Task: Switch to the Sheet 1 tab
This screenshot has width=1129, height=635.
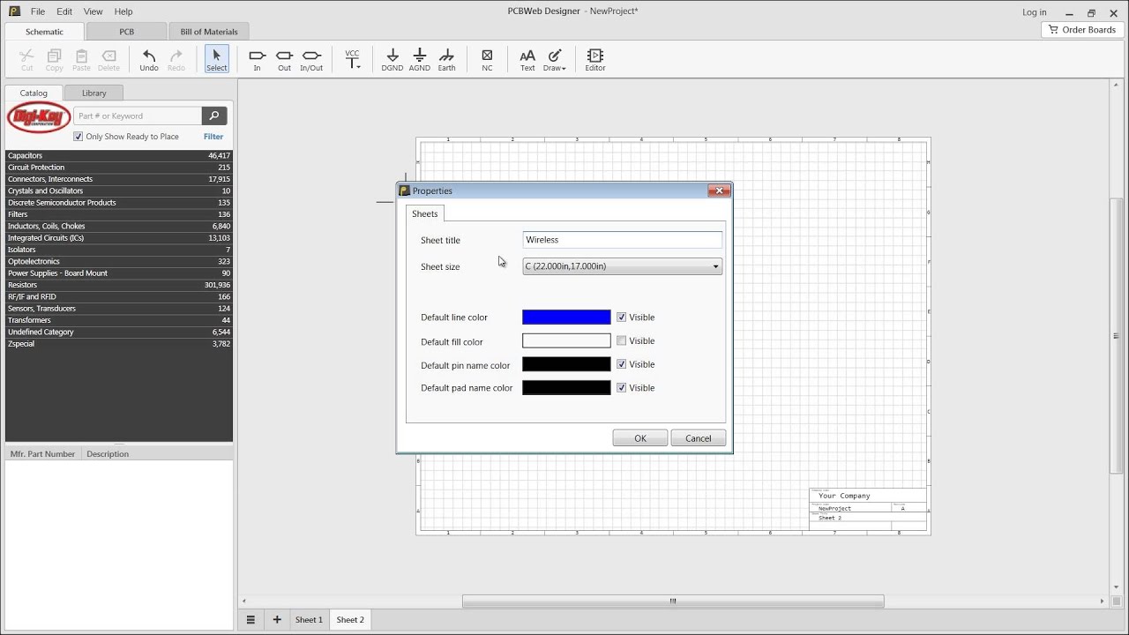Action: [309, 620]
